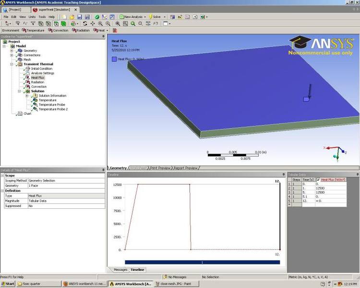Switch to 'close mesh.JPG - Paint' taskbar item

tap(176, 284)
